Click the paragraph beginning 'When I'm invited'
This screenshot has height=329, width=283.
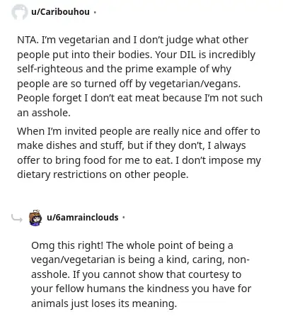tap(139, 153)
